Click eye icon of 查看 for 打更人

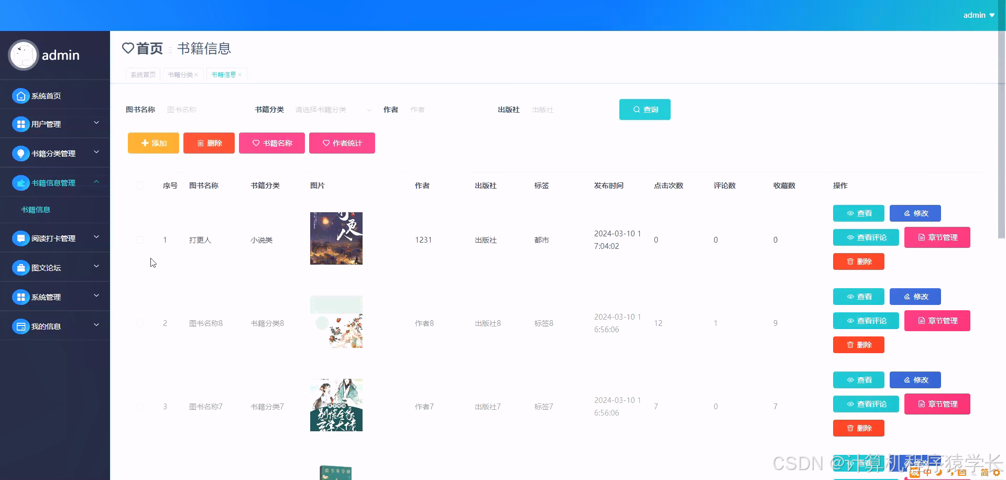pos(850,213)
